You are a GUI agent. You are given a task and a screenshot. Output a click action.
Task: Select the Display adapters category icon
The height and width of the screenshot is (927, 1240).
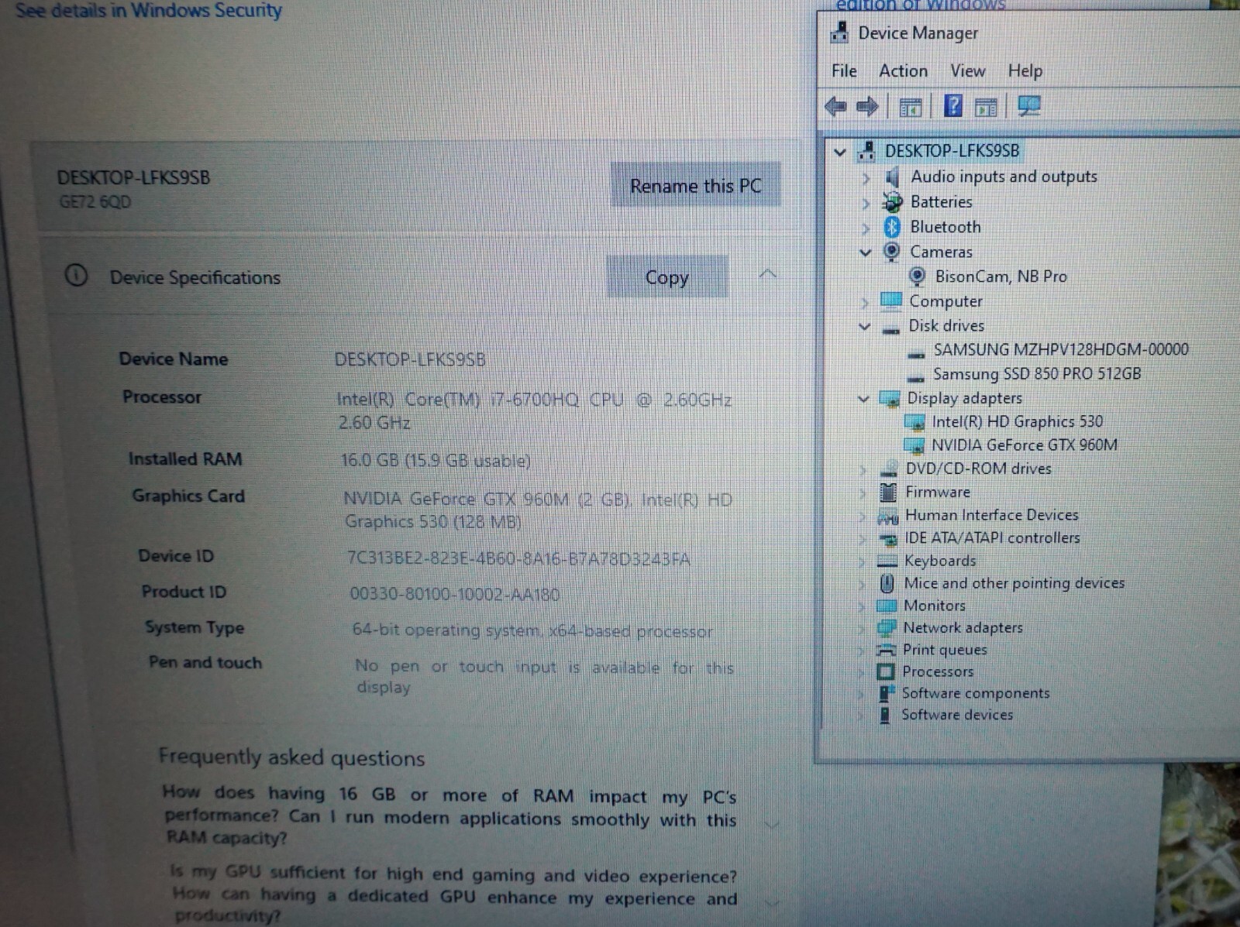point(889,399)
